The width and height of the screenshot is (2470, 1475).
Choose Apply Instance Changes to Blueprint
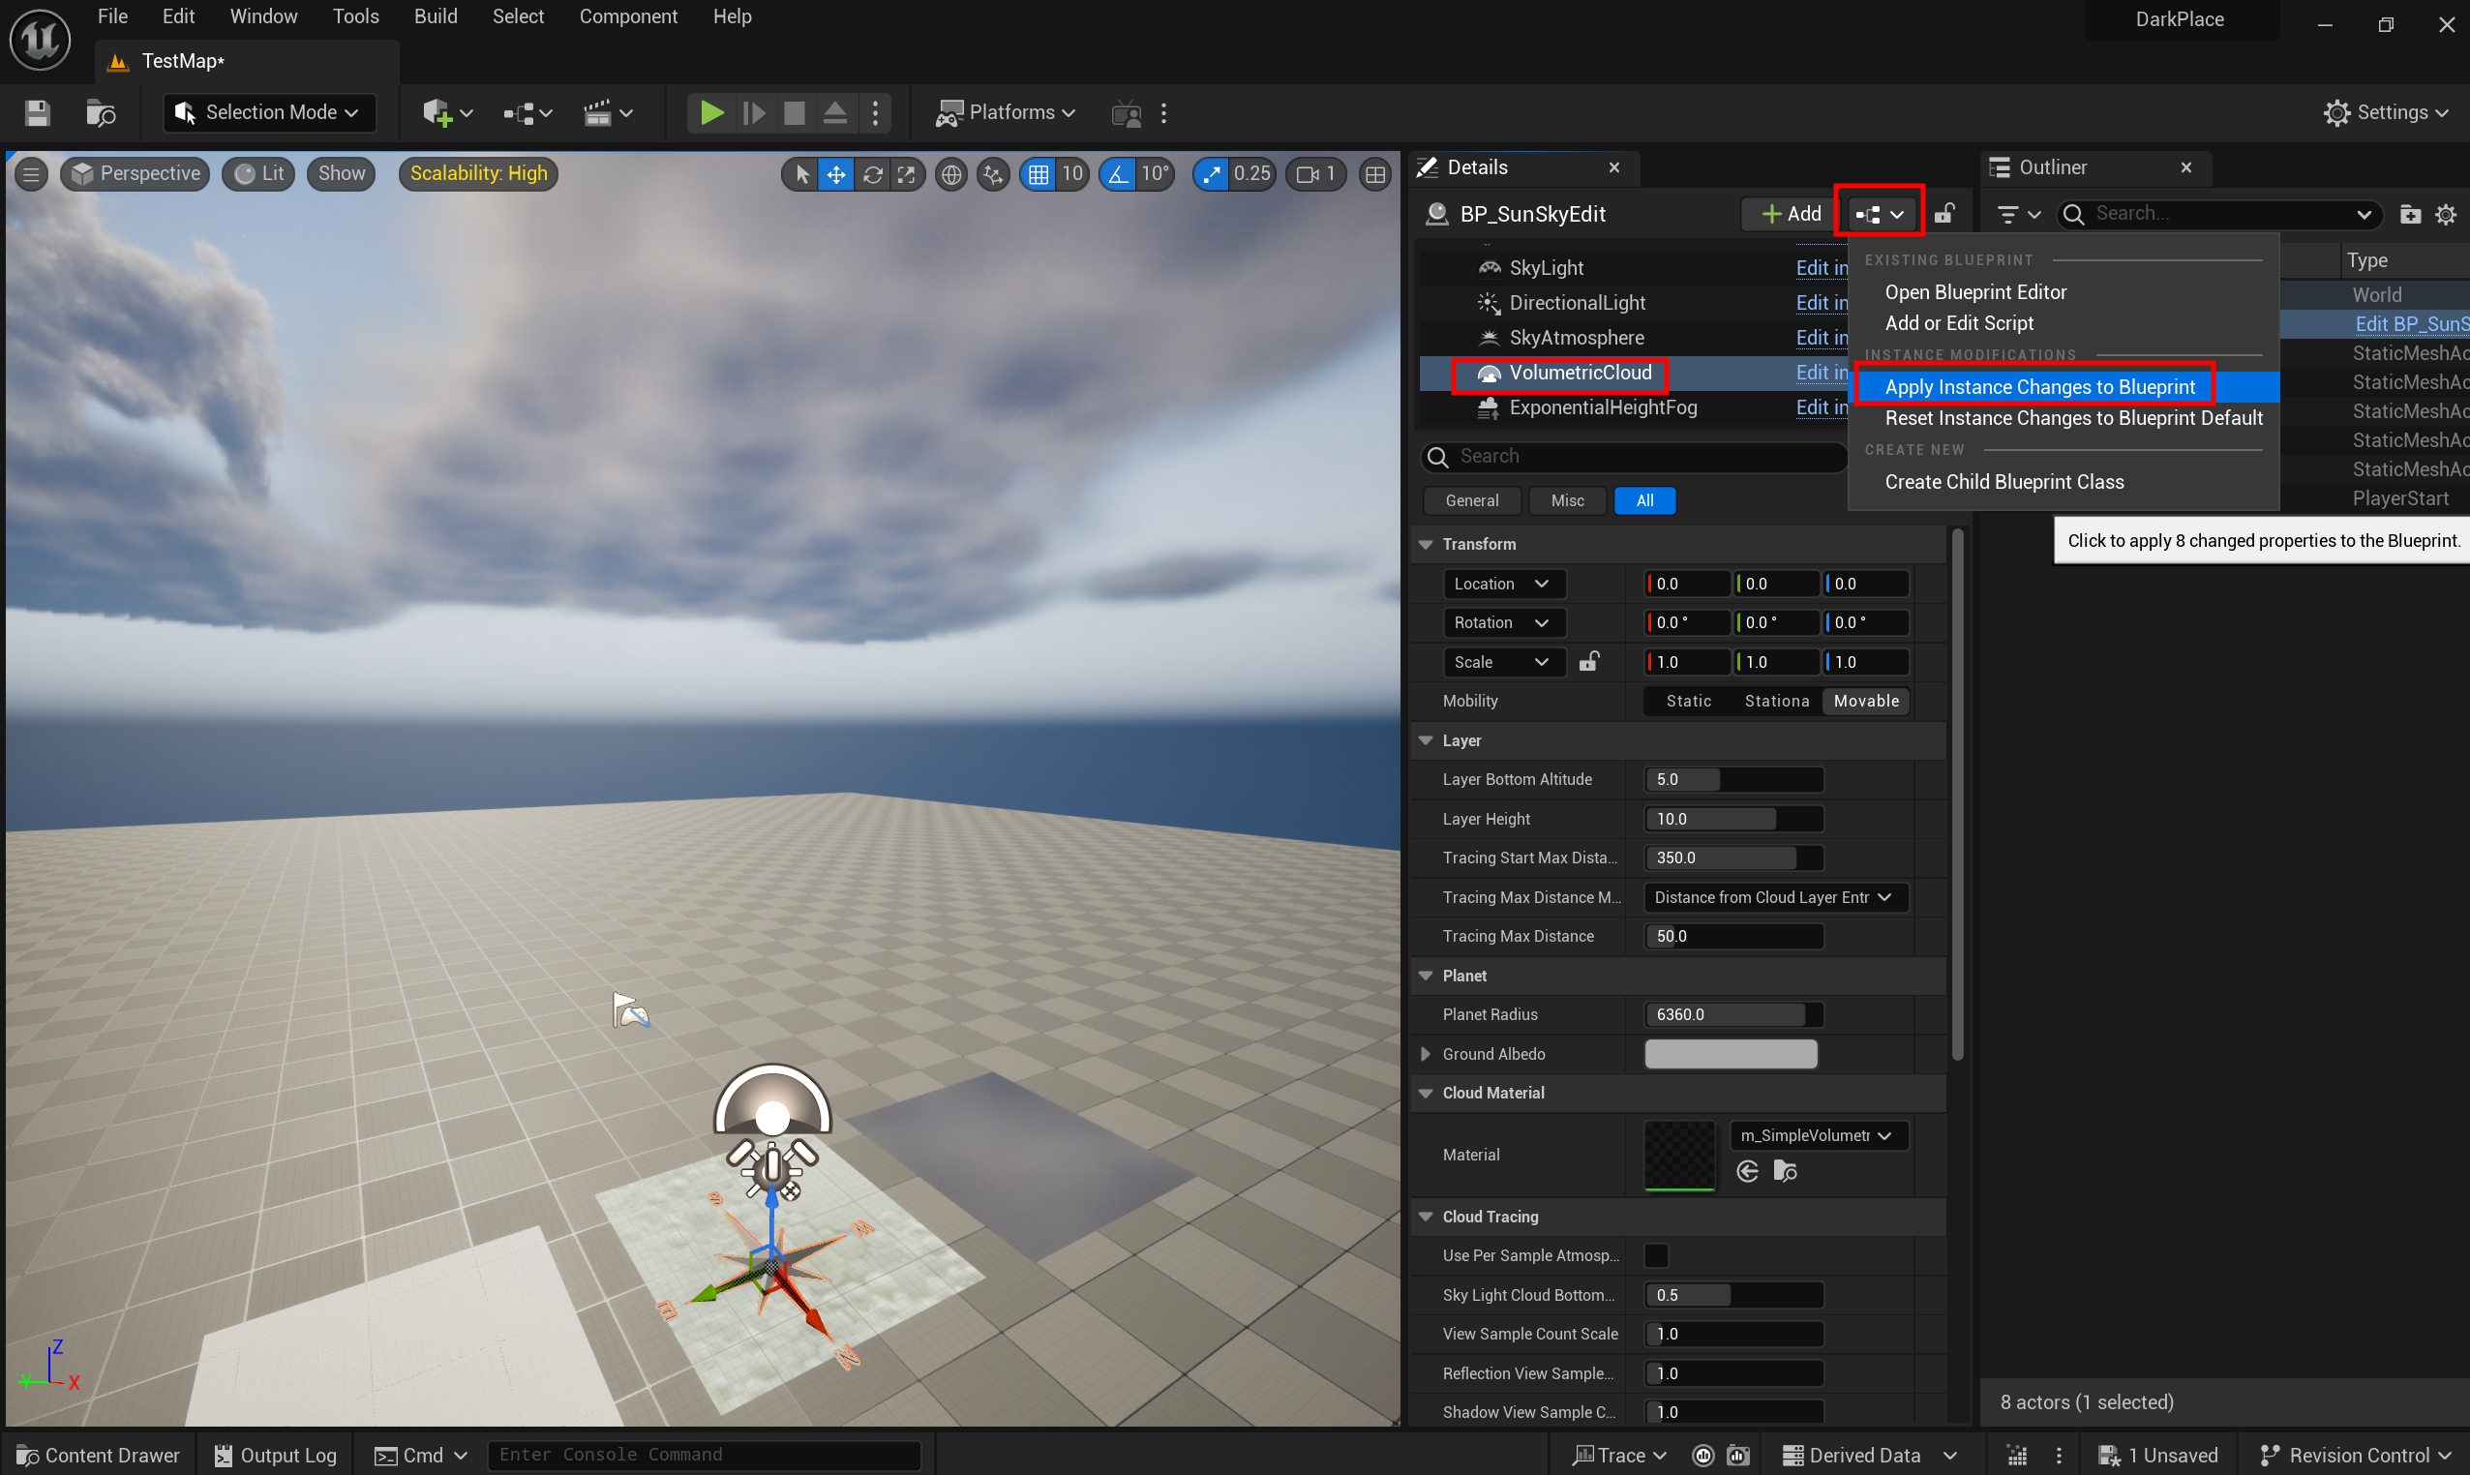click(2038, 386)
